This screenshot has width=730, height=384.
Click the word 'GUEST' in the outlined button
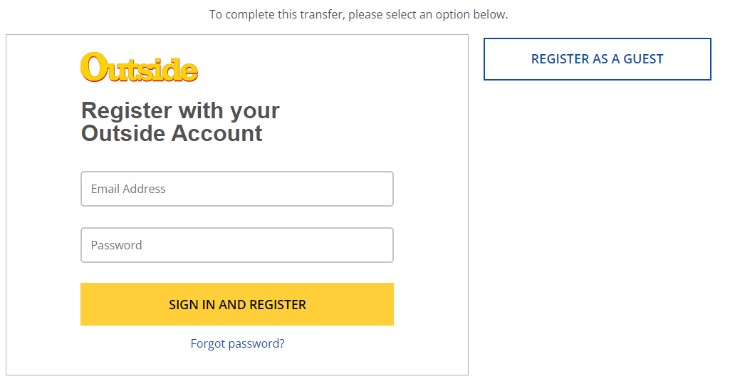(643, 59)
